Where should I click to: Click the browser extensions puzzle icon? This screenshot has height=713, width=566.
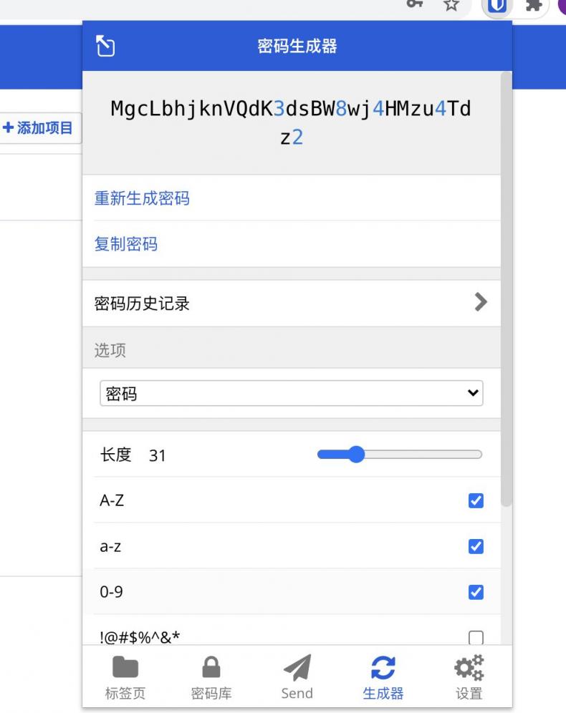click(534, 5)
